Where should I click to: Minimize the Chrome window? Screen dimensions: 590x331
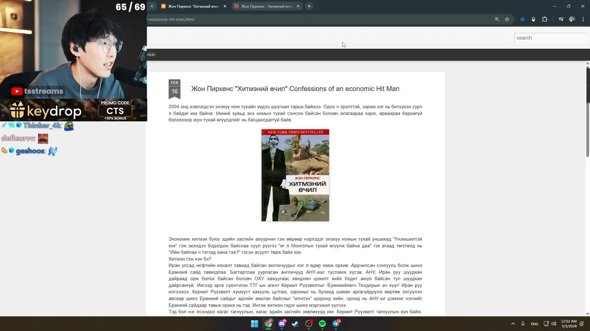(555, 6)
